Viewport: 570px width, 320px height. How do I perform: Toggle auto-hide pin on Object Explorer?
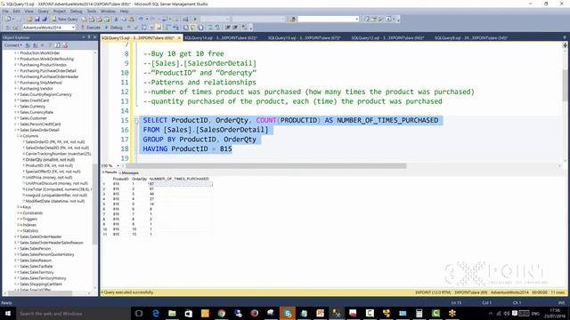click(89, 37)
